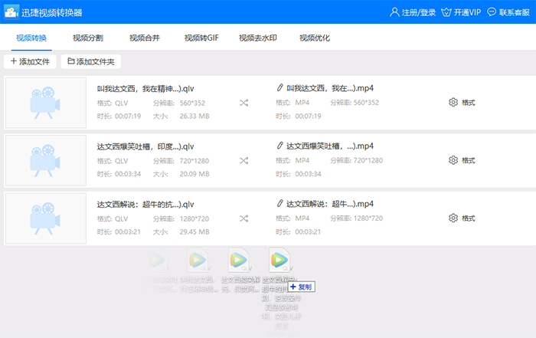The height and width of the screenshot is (338, 536).
Task: Click the 20.09 MB size value
Action: pos(194,174)
